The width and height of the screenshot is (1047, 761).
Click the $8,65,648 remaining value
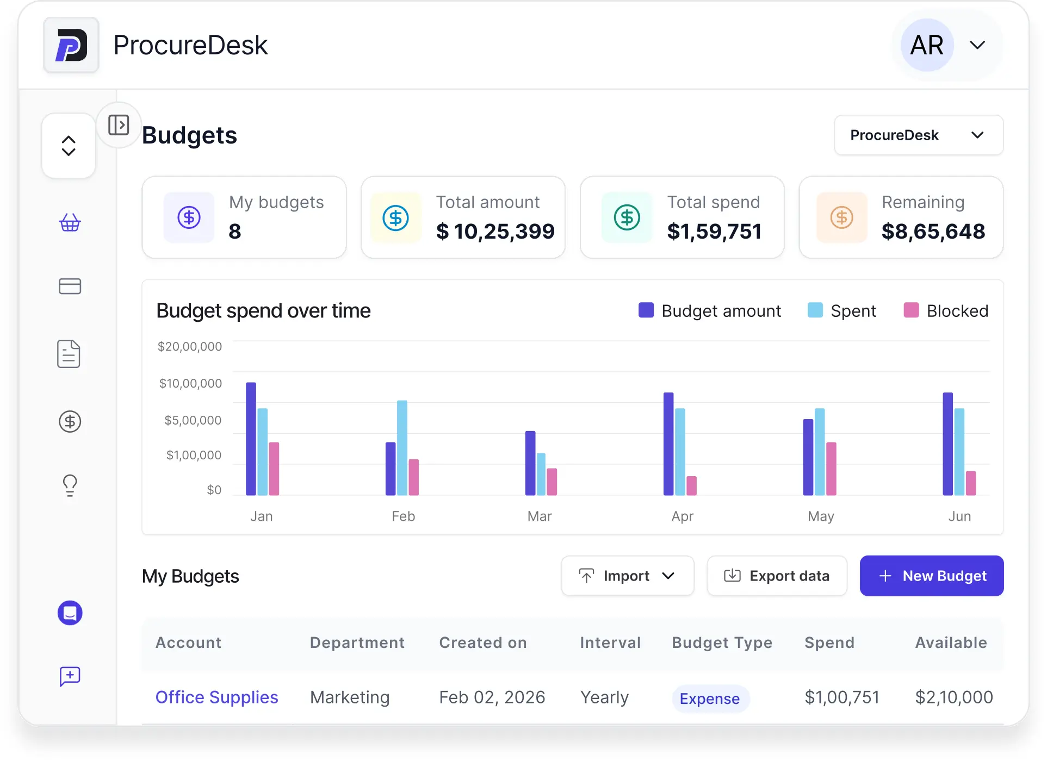tap(933, 232)
